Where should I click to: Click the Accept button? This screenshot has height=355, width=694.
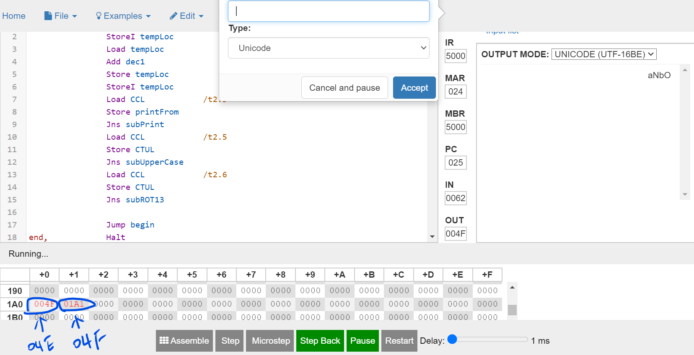click(x=414, y=88)
